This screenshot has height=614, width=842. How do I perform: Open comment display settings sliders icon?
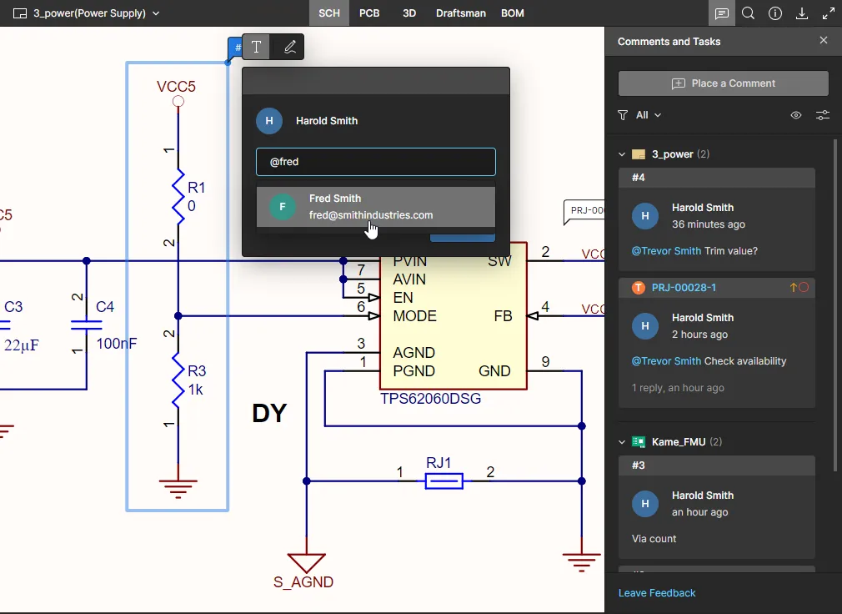tap(823, 115)
